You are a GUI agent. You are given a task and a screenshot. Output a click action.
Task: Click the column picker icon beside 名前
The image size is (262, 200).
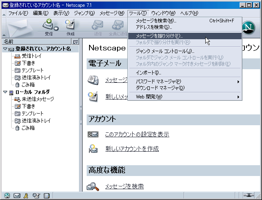tap(75, 42)
